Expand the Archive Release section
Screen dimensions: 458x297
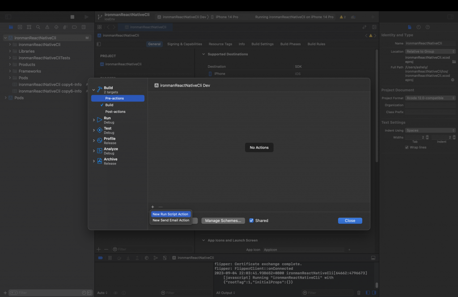tap(94, 161)
